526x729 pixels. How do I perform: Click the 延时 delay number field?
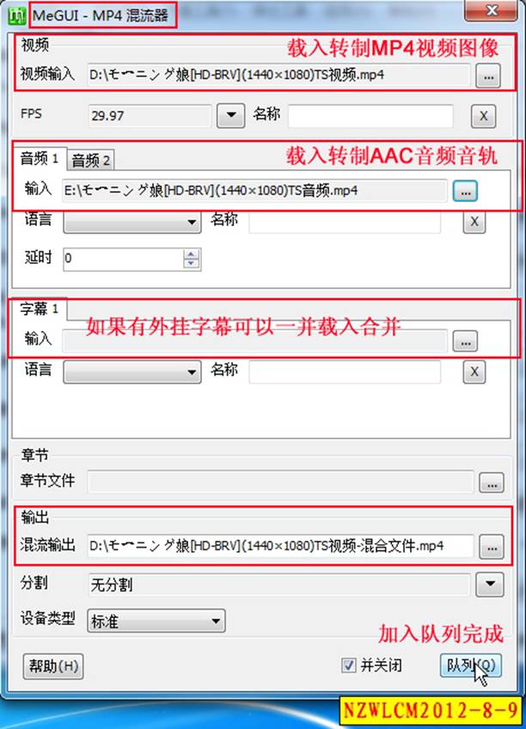124,259
